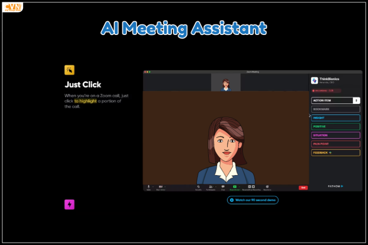The height and width of the screenshot is (245, 368).
Task: Click the yellow cursor-click icon
Action: click(69, 70)
